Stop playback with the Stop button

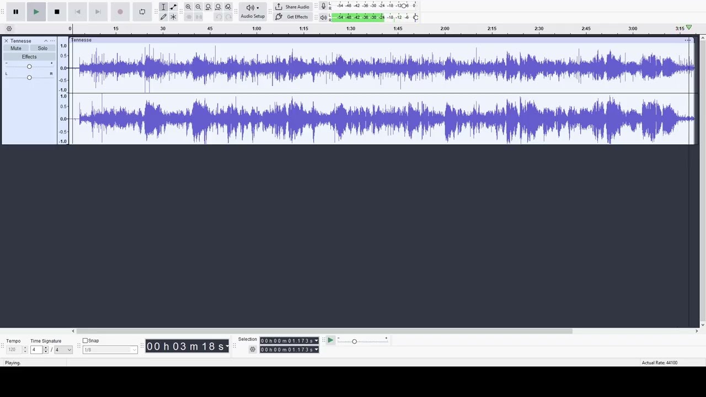click(57, 12)
